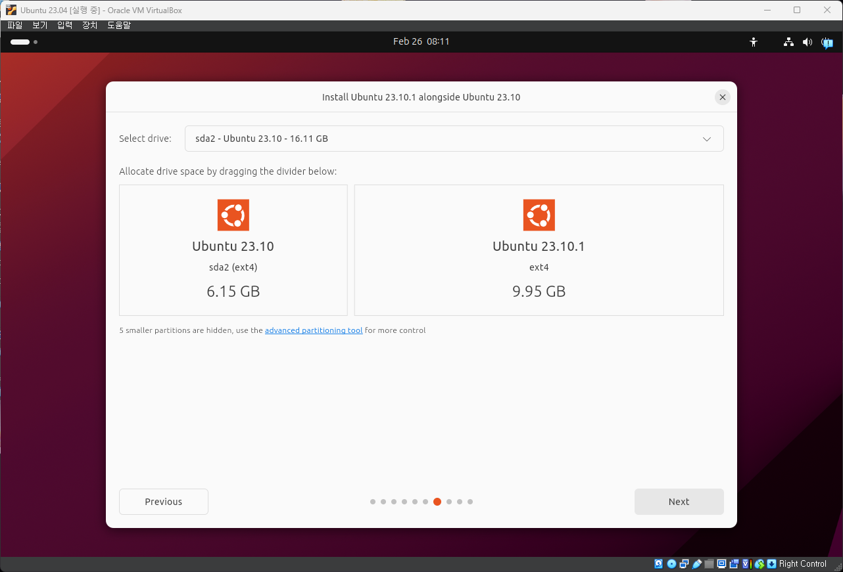The height and width of the screenshot is (572, 843).
Task: Click the 9.95 GB size value
Action: tap(539, 292)
